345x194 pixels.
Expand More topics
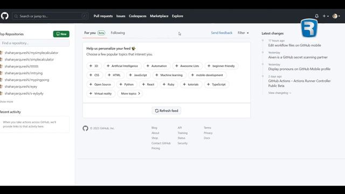[x=130, y=93]
